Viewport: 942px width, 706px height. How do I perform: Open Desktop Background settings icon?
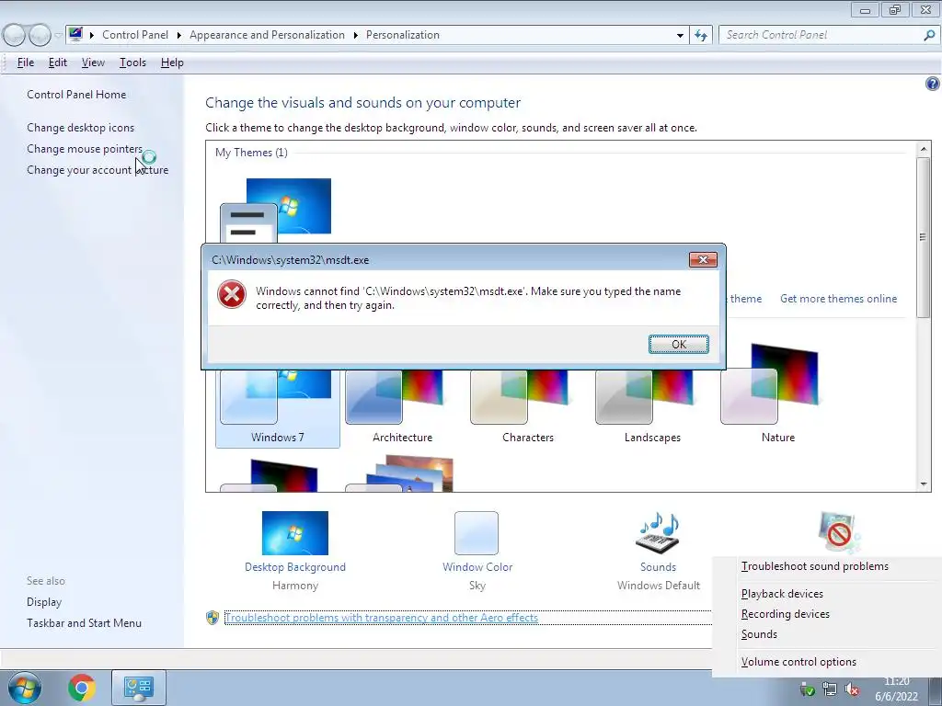pos(295,533)
